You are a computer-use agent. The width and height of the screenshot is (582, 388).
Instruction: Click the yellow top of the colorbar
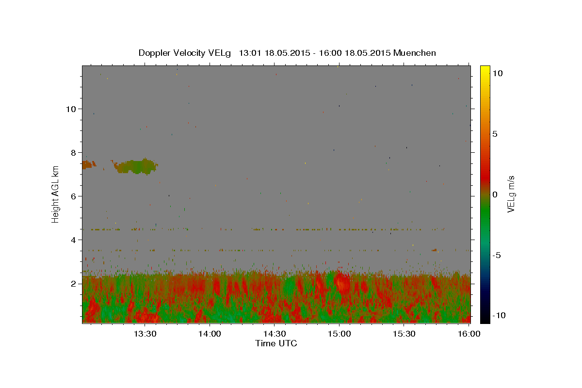pyautogui.click(x=485, y=70)
